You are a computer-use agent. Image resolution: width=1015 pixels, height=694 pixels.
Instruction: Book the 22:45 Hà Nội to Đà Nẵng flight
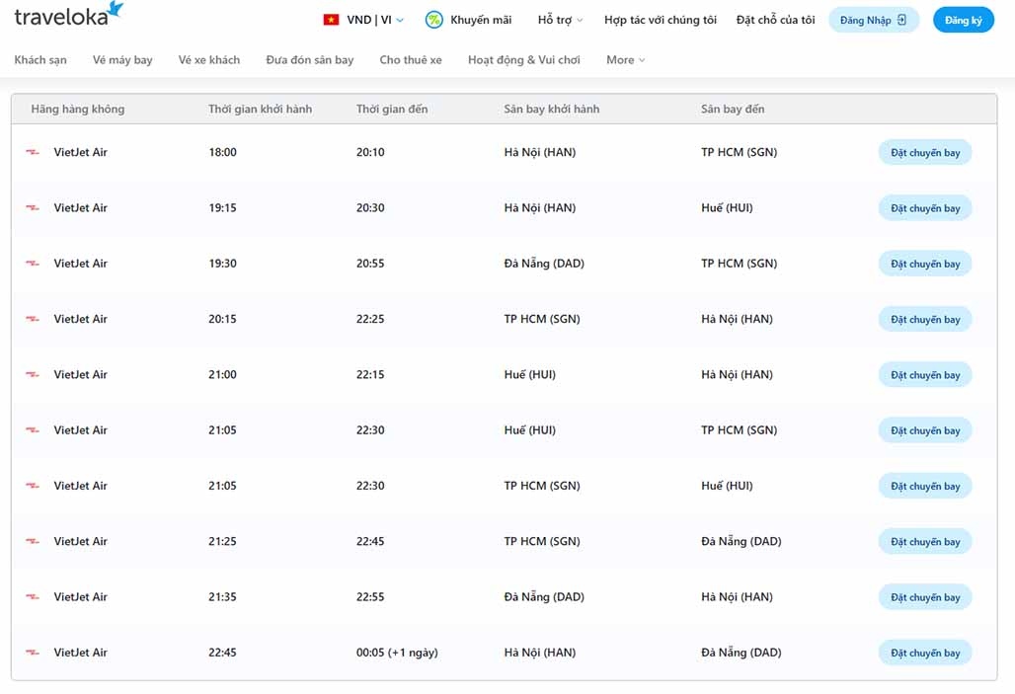pyautogui.click(x=925, y=654)
